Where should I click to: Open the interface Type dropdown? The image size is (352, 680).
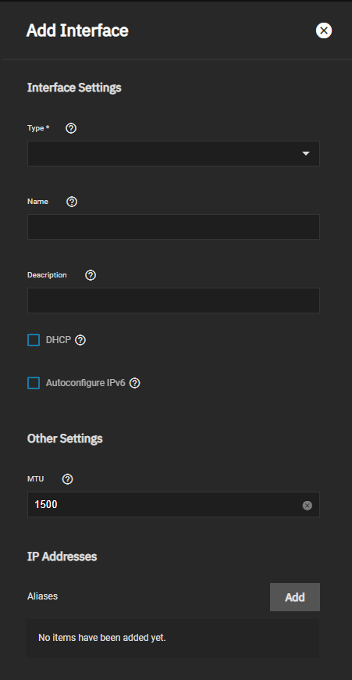click(x=173, y=153)
